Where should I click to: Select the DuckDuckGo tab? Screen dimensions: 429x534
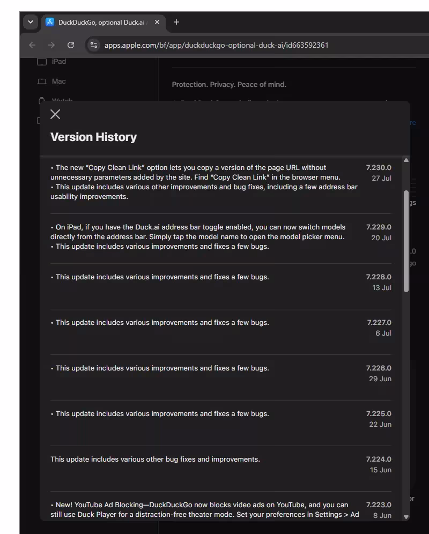(103, 22)
